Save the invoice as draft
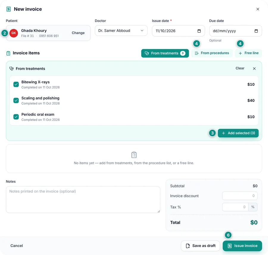Screen dimensions: 268x255 pos(200,246)
